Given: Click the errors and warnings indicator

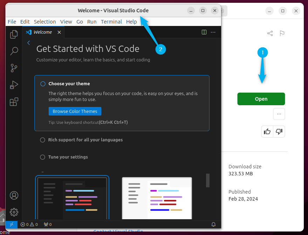Looking at the screenshot, I should pyautogui.click(x=29, y=224).
